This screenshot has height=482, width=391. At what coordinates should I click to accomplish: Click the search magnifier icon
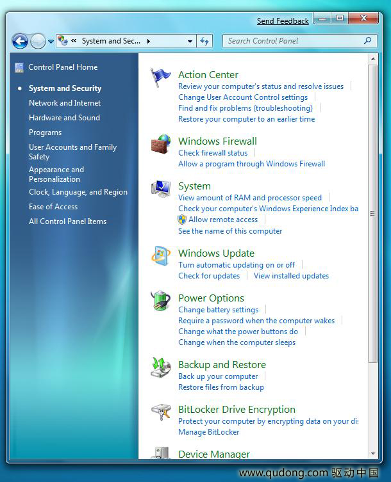(x=367, y=40)
